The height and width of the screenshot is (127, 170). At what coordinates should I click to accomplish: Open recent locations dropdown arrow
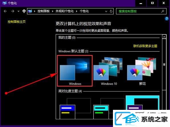[19, 11]
